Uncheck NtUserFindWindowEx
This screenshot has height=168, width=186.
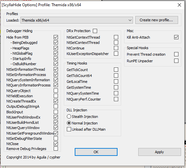(x=56, y=117)
